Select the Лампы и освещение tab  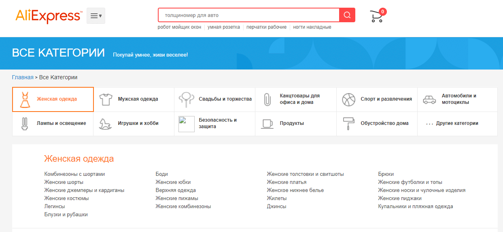[x=53, y=124]
